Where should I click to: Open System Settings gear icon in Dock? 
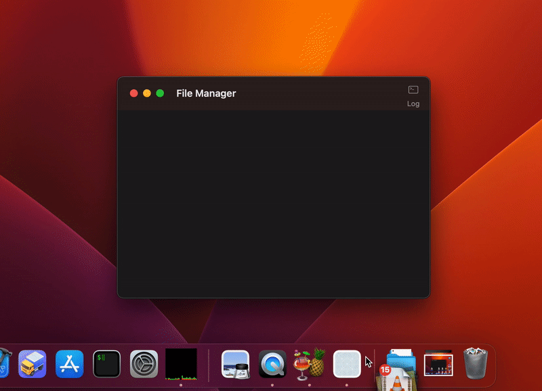pyautogui.click(x=144, y=364)
